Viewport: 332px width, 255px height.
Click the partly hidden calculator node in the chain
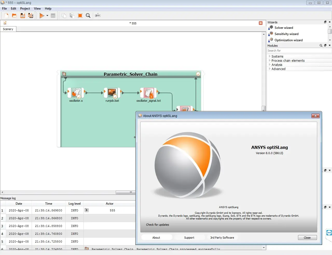185,109
